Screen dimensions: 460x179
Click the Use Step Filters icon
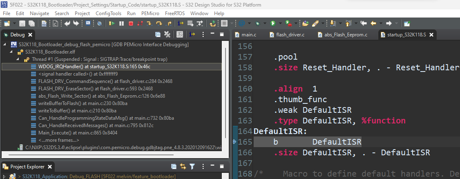click(x=200, y=23)
